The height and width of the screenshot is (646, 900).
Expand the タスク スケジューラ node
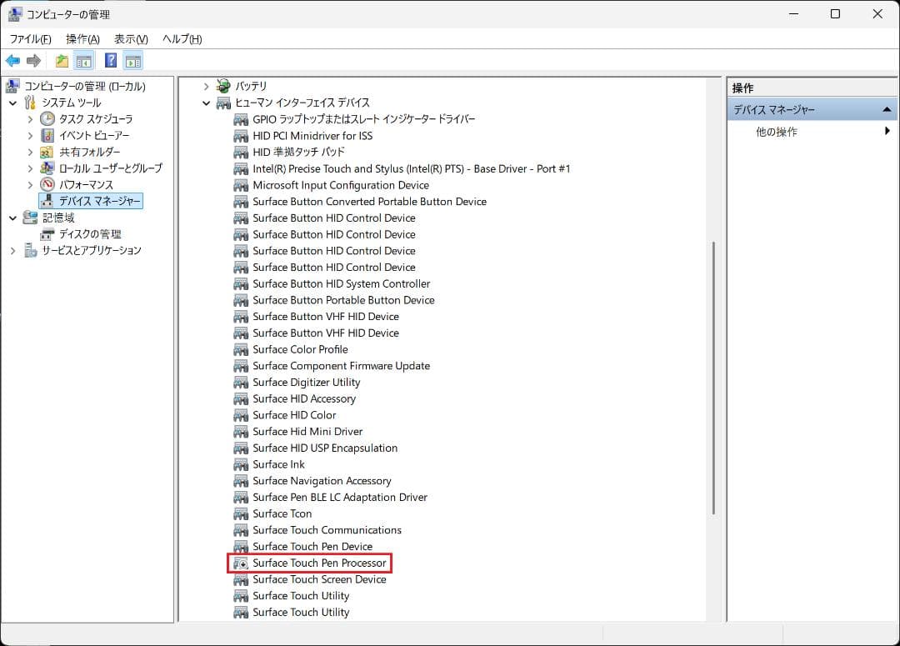pos(31,119)
